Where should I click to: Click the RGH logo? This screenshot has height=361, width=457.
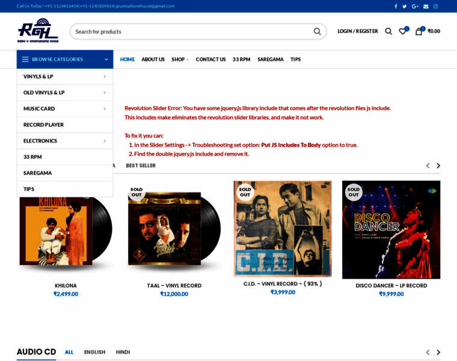38,31
